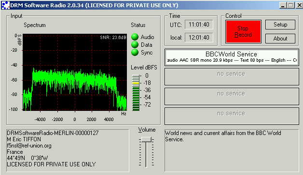Open the About dialog
This screenshot has width=303, height=175.
pos(280,39)
